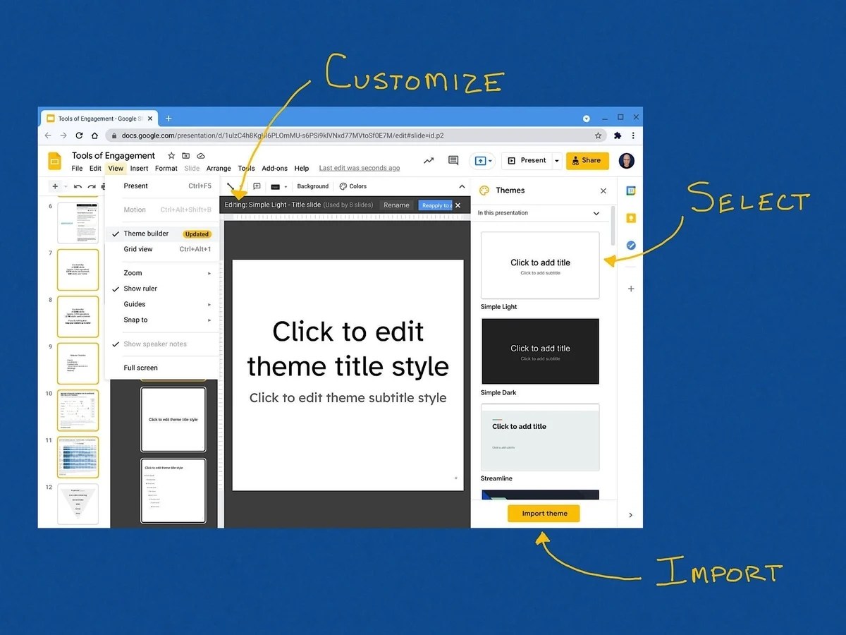The image size is (846, 635).
Task: Open the Present button dropdown arrow
Action: point(556,160)
